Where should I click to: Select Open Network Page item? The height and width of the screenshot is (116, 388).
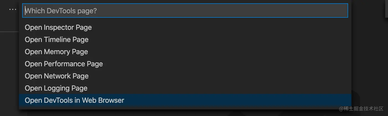185,76
